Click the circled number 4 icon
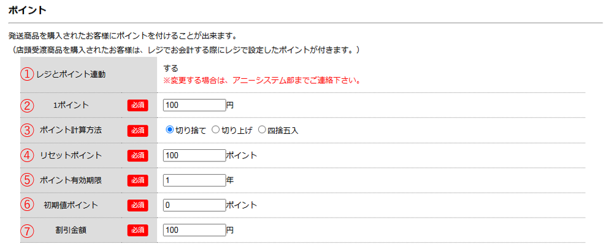 coord(28,155)
